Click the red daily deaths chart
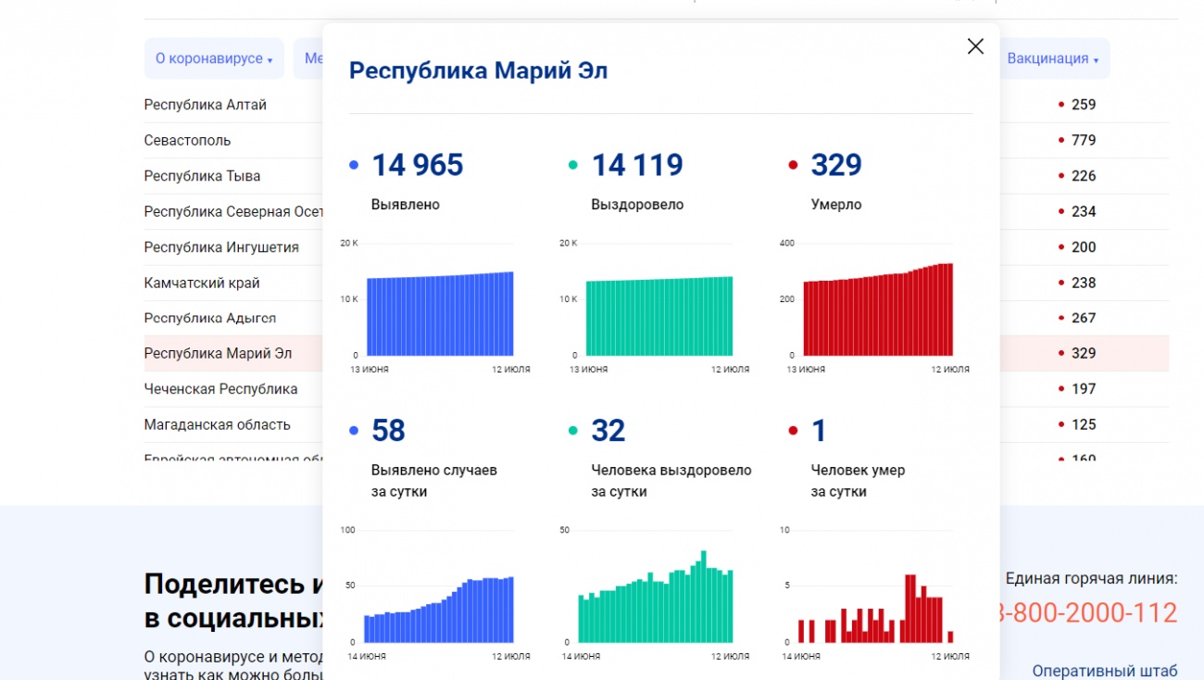 [876, 610]
